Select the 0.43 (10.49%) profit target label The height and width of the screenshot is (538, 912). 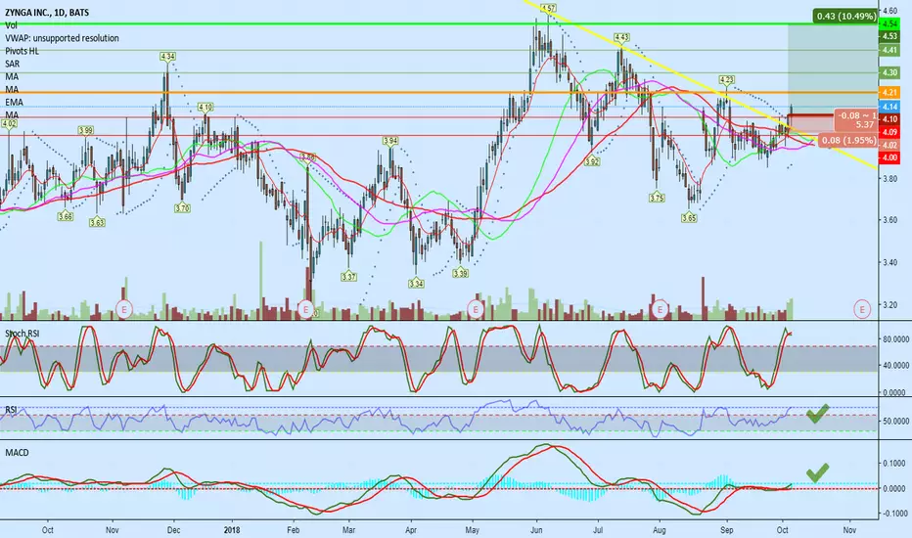pos(845,16)
